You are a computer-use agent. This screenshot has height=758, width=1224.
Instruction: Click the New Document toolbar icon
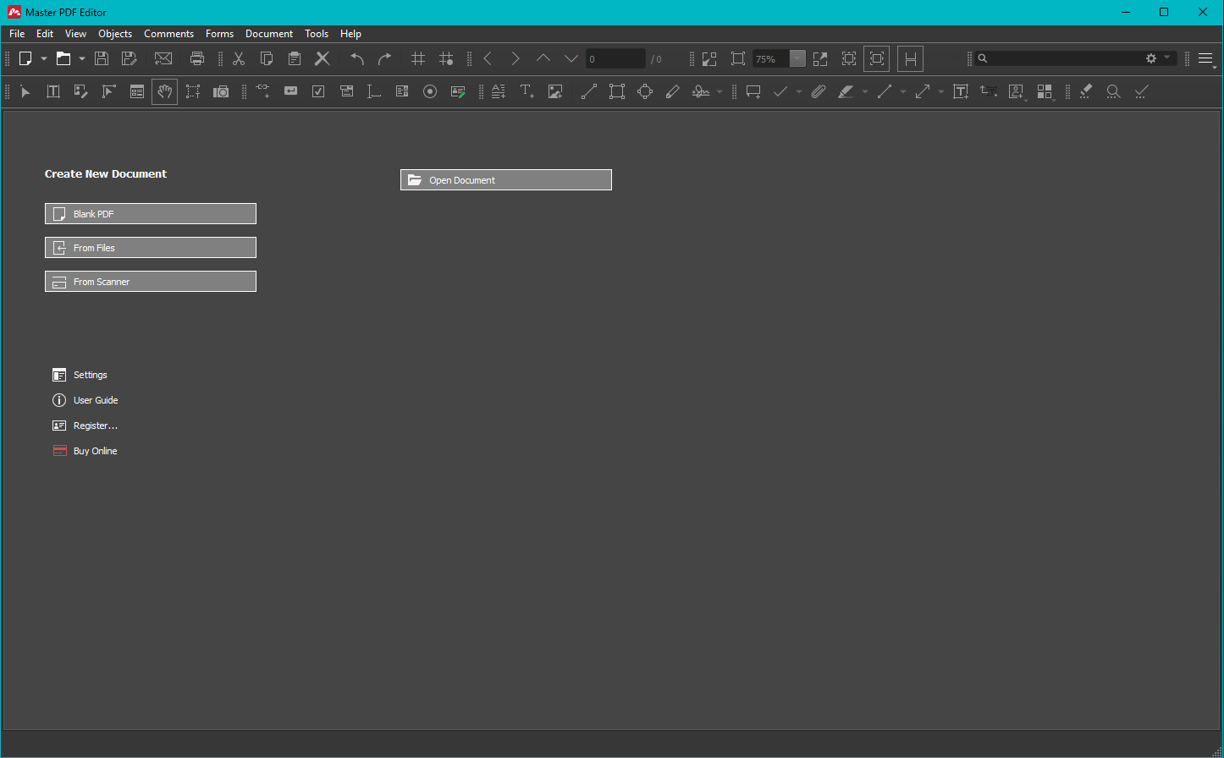(x=25, y=58)
